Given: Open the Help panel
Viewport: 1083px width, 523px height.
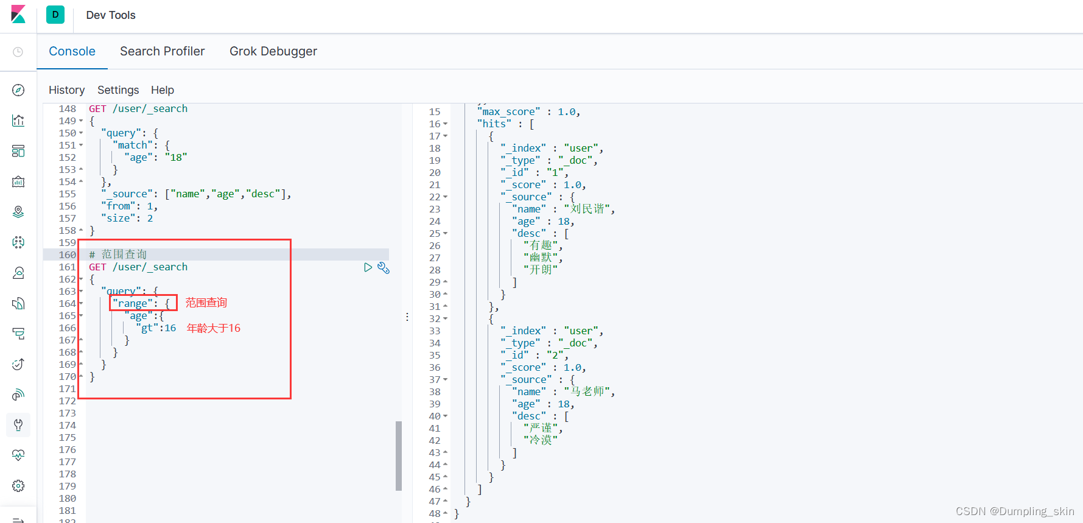Looking at the screenshot, I should (x=163, y=90).
